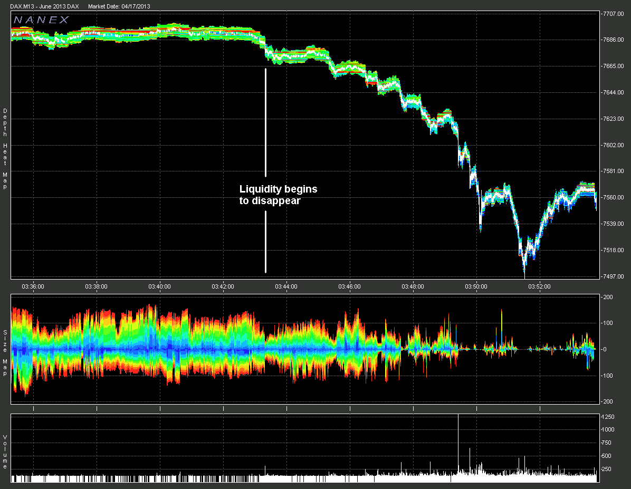Click the 03:40:00 time axis label

pos(159,286)
